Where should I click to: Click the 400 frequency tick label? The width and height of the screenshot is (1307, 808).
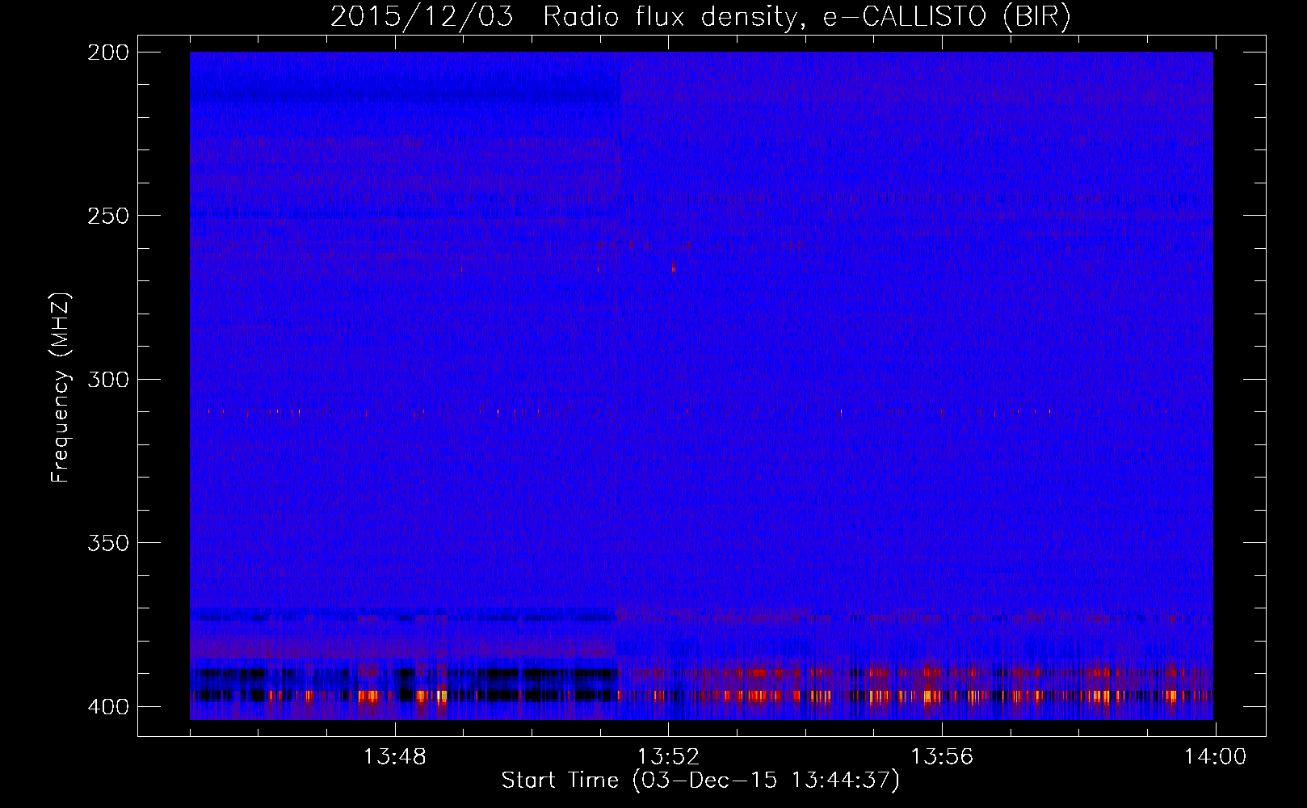[x=107, y=706]
